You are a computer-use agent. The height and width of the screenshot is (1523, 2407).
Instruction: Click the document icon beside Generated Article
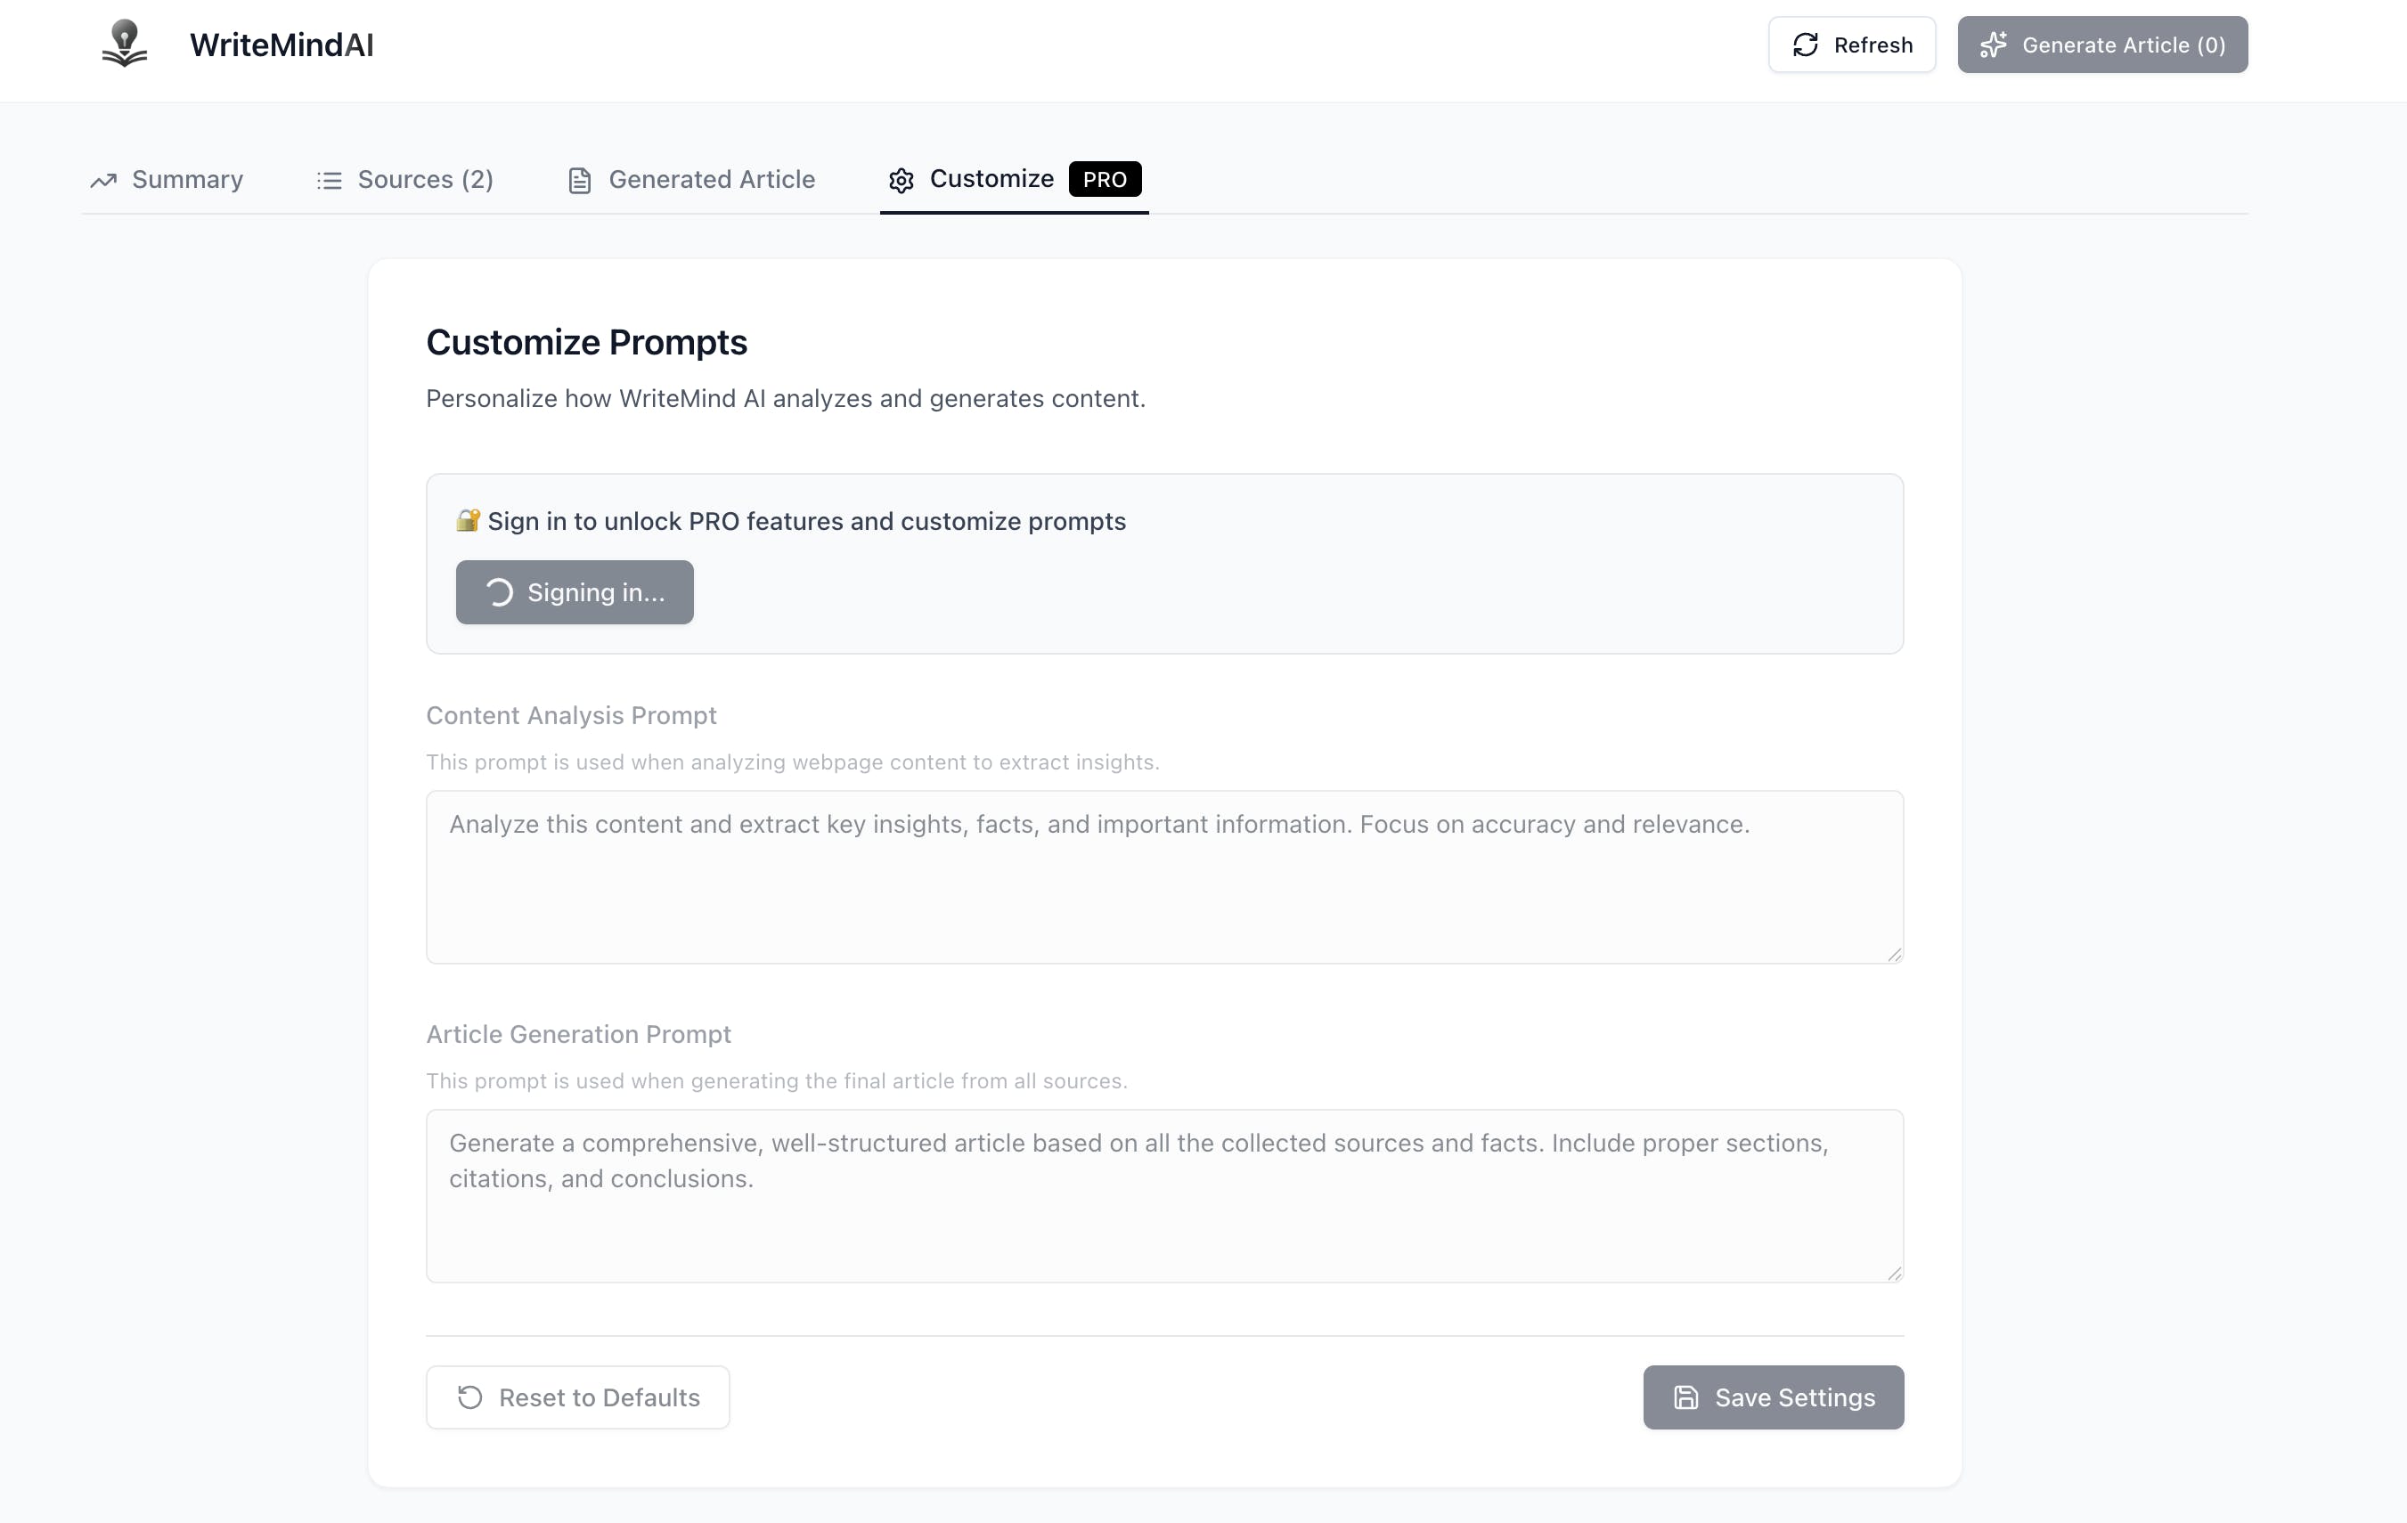[580, 180]
